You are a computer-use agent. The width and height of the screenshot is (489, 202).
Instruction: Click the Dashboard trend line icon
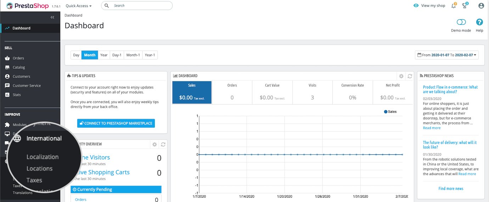(7, 28)
